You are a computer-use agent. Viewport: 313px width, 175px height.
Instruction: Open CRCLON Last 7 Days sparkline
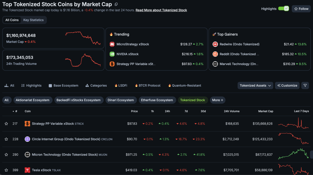click(x=293, y=139)
